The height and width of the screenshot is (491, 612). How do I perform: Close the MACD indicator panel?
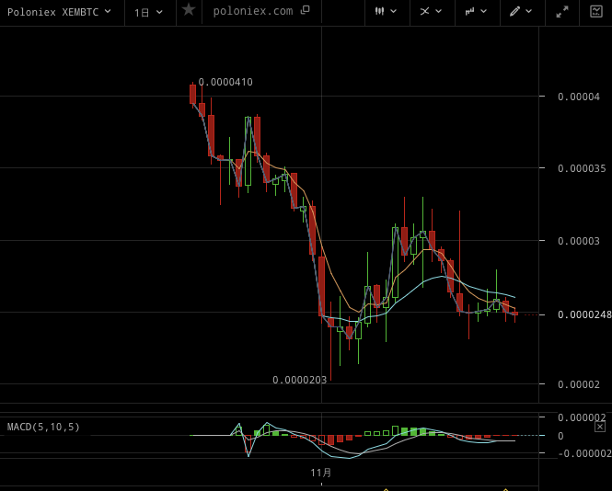tap(600, 427)
